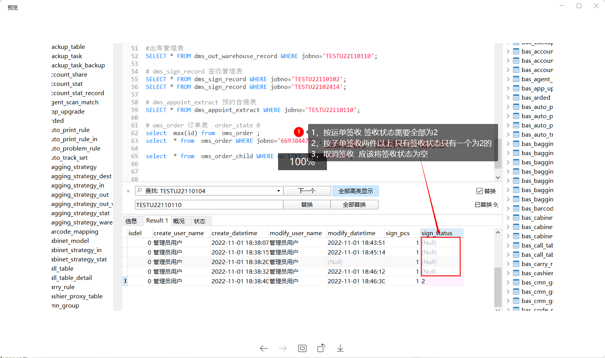Click the SQL editor vertical scrollbar thumb
605x358 pixels.
[498, 153]
